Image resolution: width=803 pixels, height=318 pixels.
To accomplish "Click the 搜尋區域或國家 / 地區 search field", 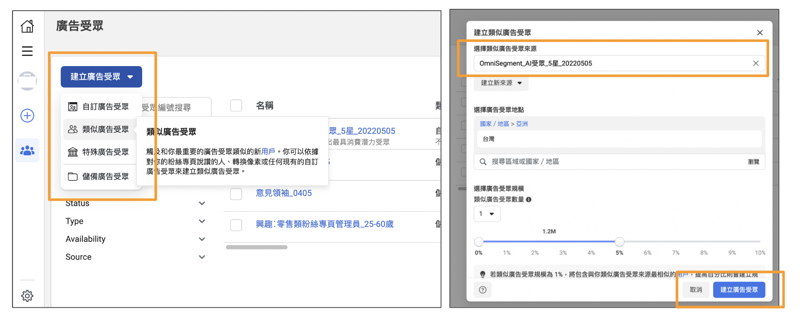I will point(619,162).
